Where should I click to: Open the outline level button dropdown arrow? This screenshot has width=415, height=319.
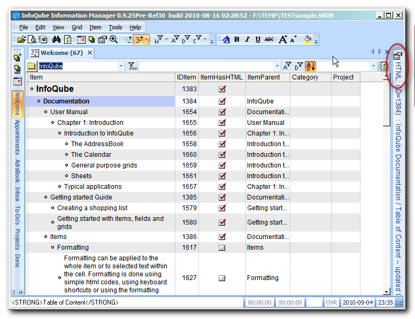click(147, 39)
